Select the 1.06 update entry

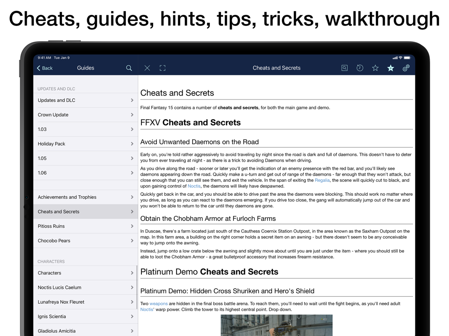(86, 173)
